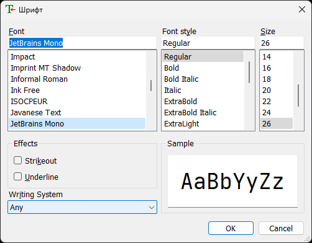Select Informal Roman font

point(77,79)
